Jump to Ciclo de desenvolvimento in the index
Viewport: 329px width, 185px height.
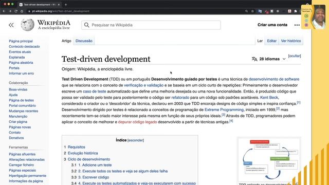coord(89,159)
